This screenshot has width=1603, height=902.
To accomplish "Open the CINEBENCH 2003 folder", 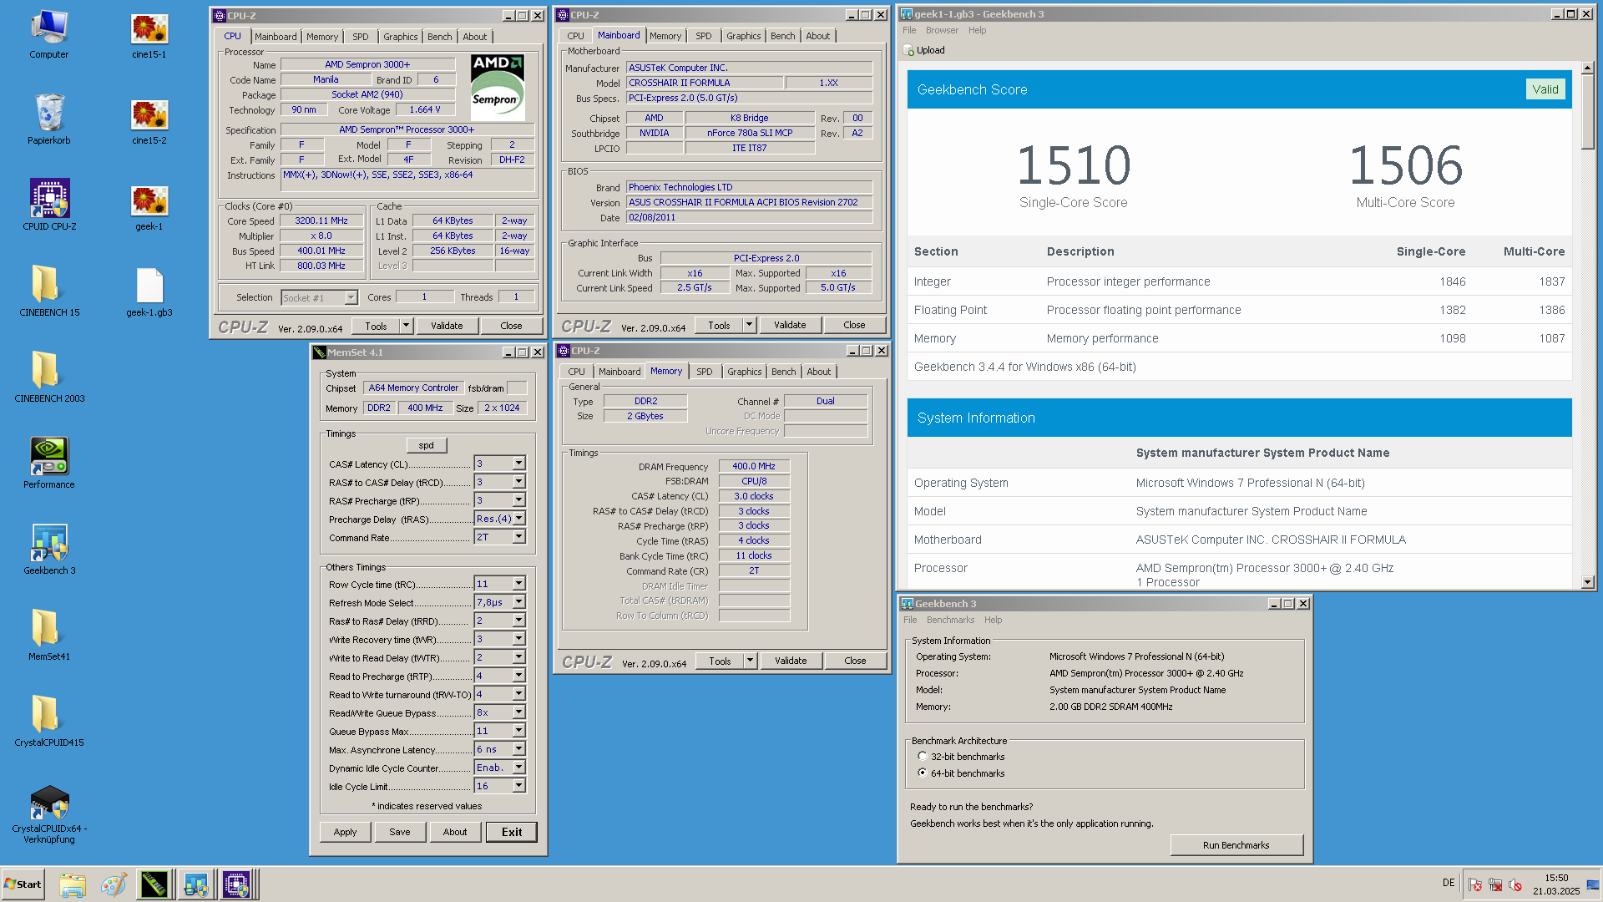I will pyautogui.click(x=49, y=378).
